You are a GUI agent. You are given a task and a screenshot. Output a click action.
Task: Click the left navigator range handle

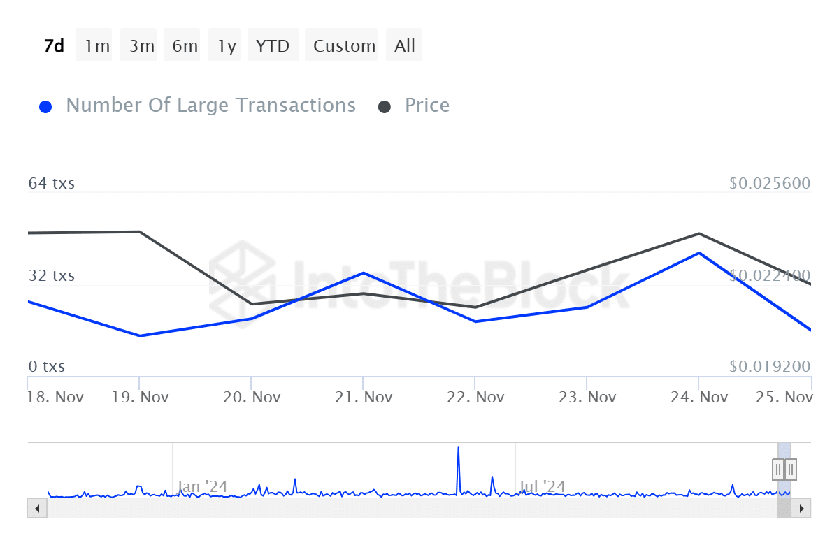coord(778,469)
